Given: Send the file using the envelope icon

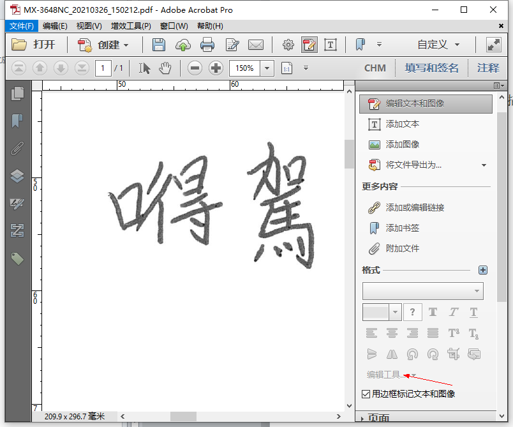Looking at the screenshot, I should [x=256, y=45].
